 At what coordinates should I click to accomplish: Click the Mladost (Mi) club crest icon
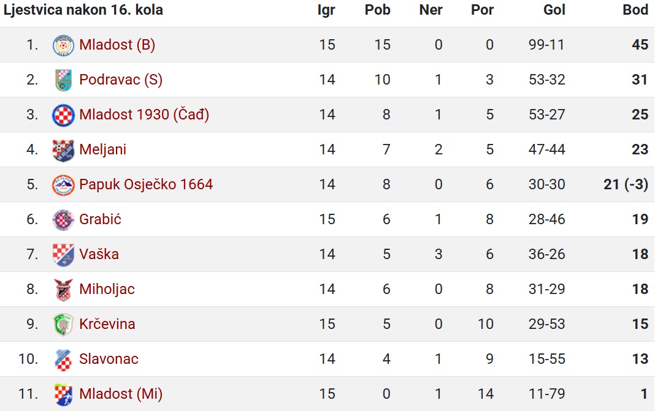pyautogui.click(x=63, y=394)
